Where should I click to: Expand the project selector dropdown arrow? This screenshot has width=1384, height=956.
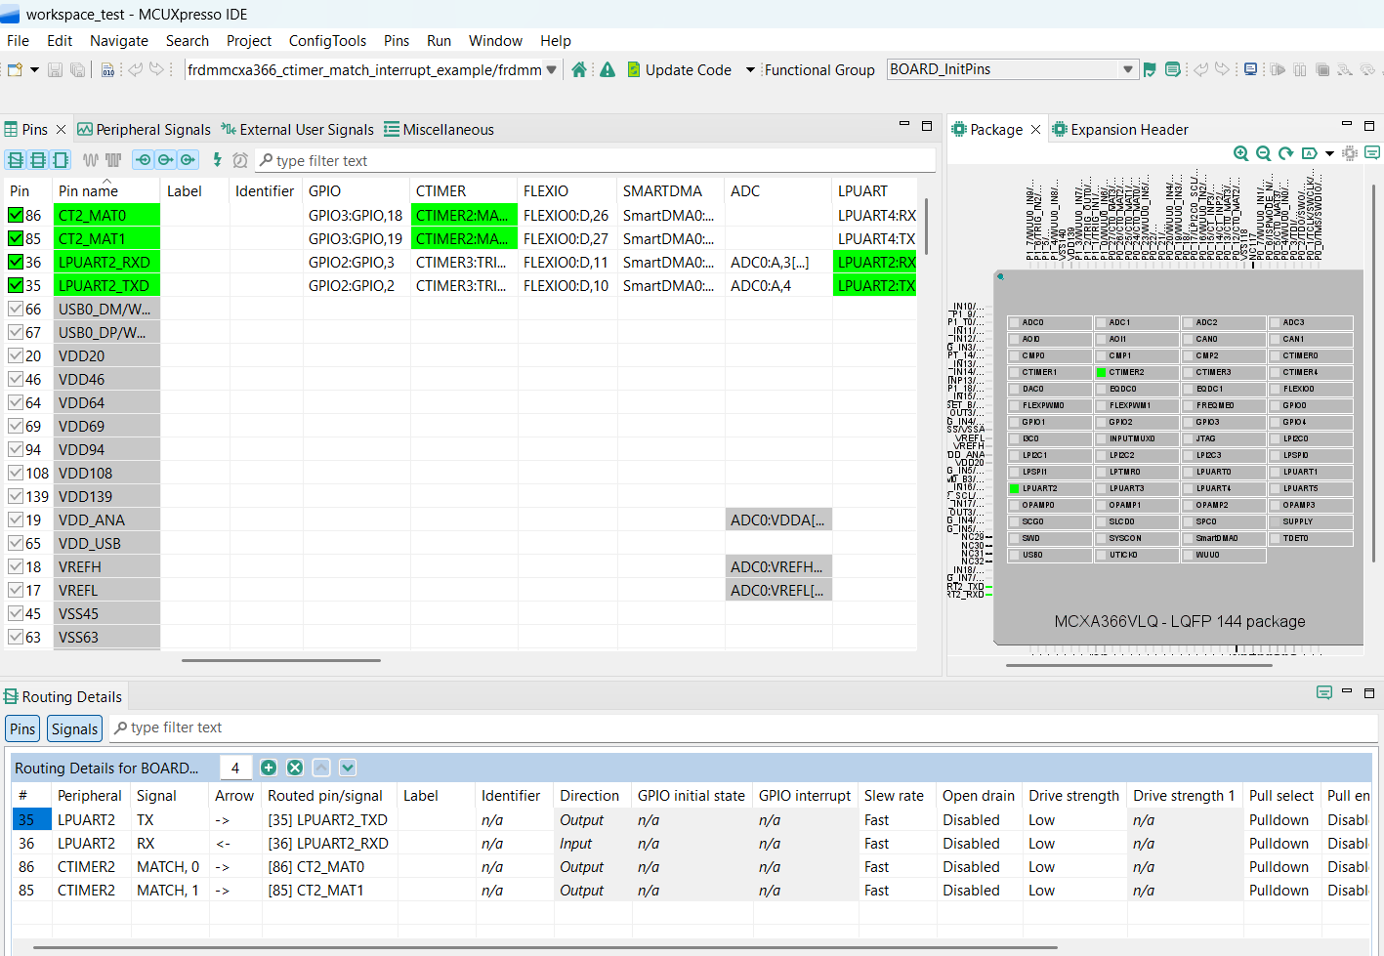[552, 69]
